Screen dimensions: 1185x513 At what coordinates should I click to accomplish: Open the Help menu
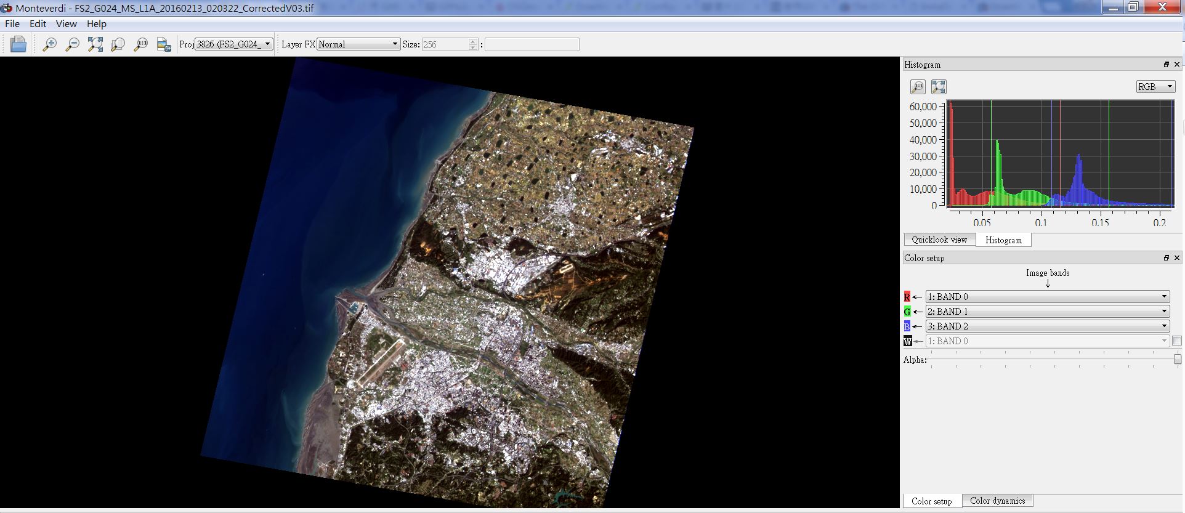[x=97, y=24]
